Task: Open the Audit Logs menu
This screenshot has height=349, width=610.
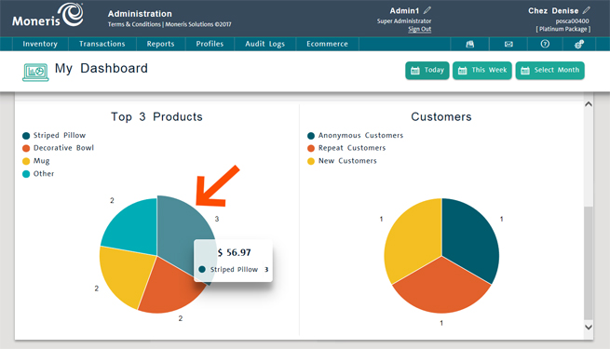Action: (264, 44)
